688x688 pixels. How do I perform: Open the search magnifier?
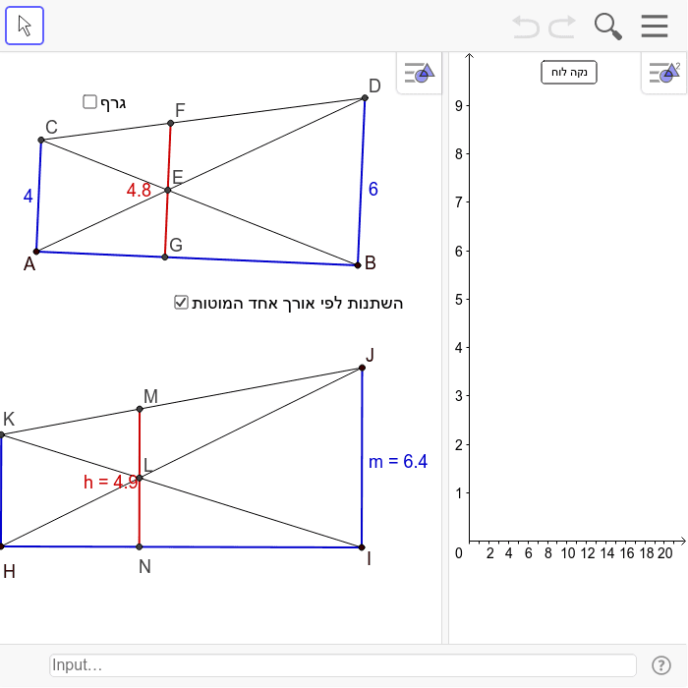(608, 27)
